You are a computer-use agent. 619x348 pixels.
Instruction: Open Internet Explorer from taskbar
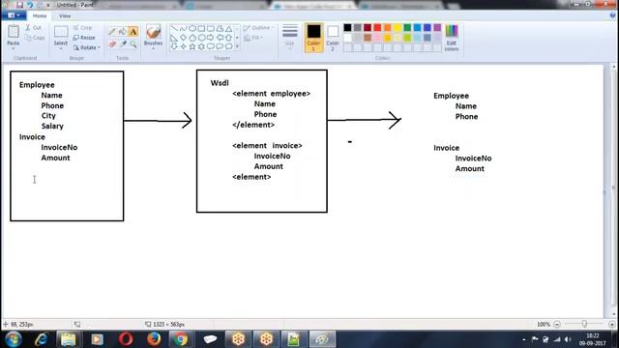(41, 339)
